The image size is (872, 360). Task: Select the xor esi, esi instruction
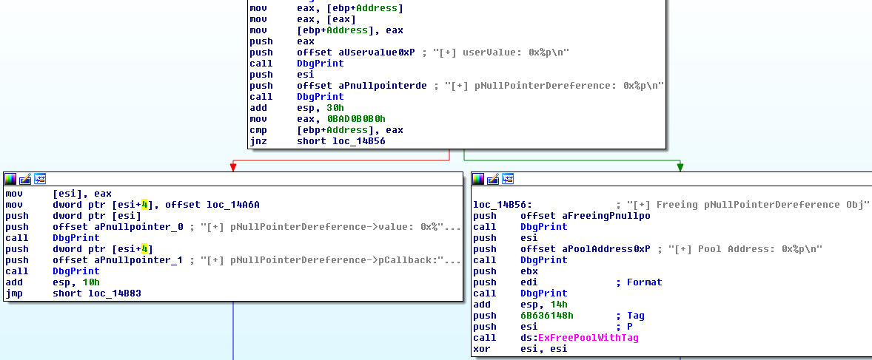point(520,349)
